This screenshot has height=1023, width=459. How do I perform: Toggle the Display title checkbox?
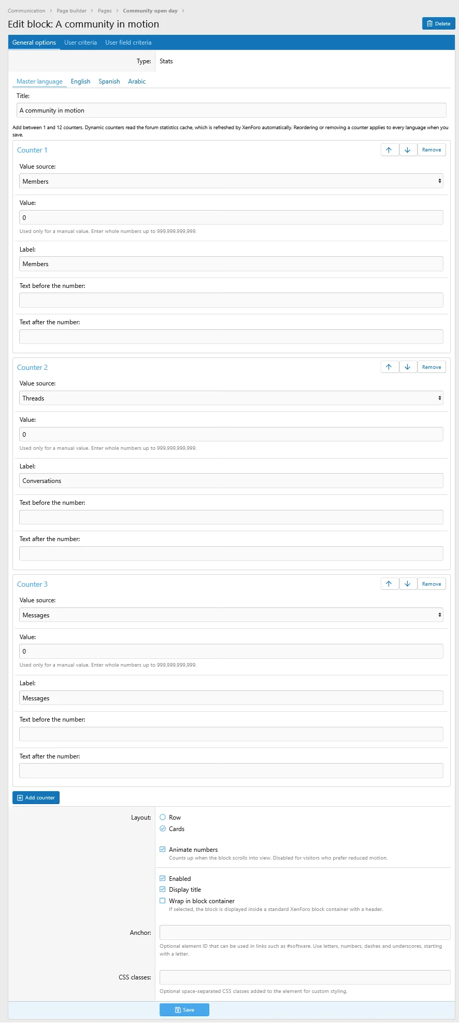coord(163,889)
